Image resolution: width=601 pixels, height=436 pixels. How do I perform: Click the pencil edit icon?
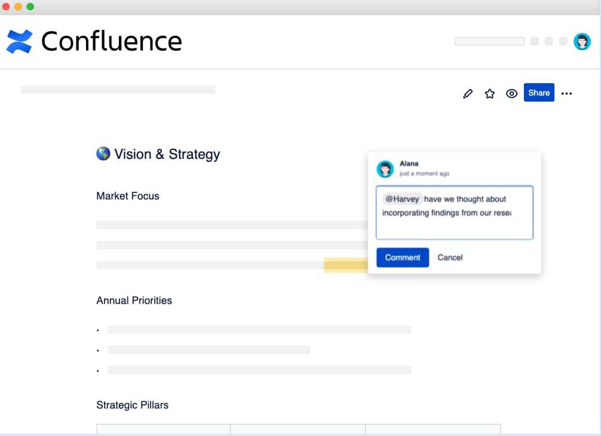tap(468, 94)
